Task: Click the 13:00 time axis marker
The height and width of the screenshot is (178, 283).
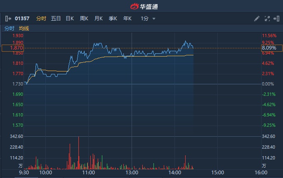Action: pos(132,173)
